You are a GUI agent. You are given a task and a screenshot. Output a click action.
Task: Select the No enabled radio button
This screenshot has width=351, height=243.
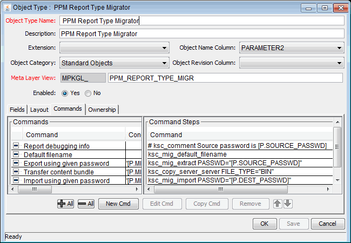point(88,93)
